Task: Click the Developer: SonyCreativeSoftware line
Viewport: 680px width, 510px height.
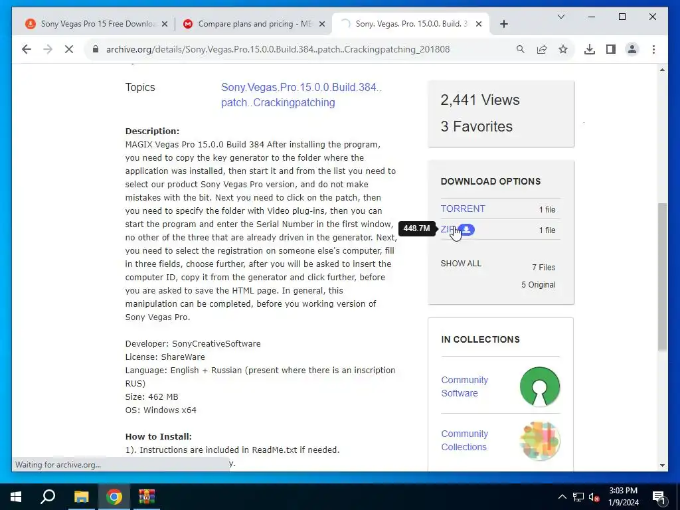Action: (193, 344)
